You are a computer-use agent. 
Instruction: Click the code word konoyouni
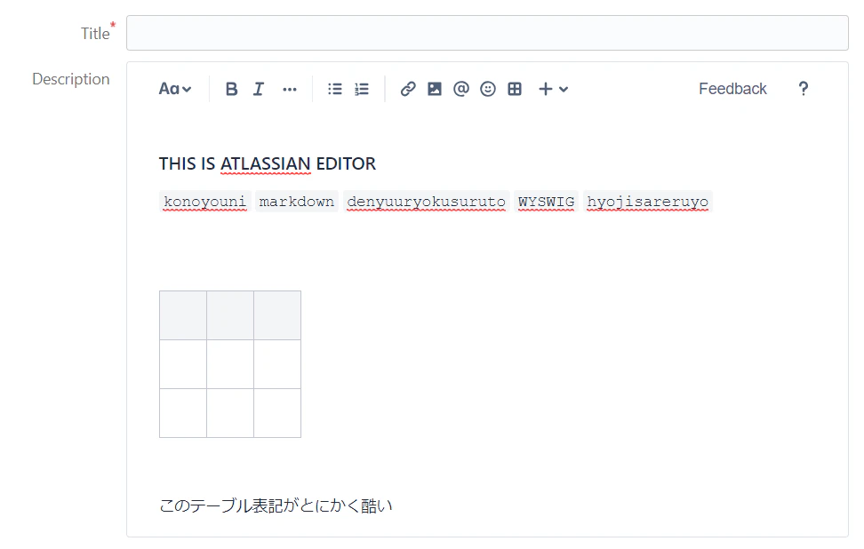tap(205, 202)
